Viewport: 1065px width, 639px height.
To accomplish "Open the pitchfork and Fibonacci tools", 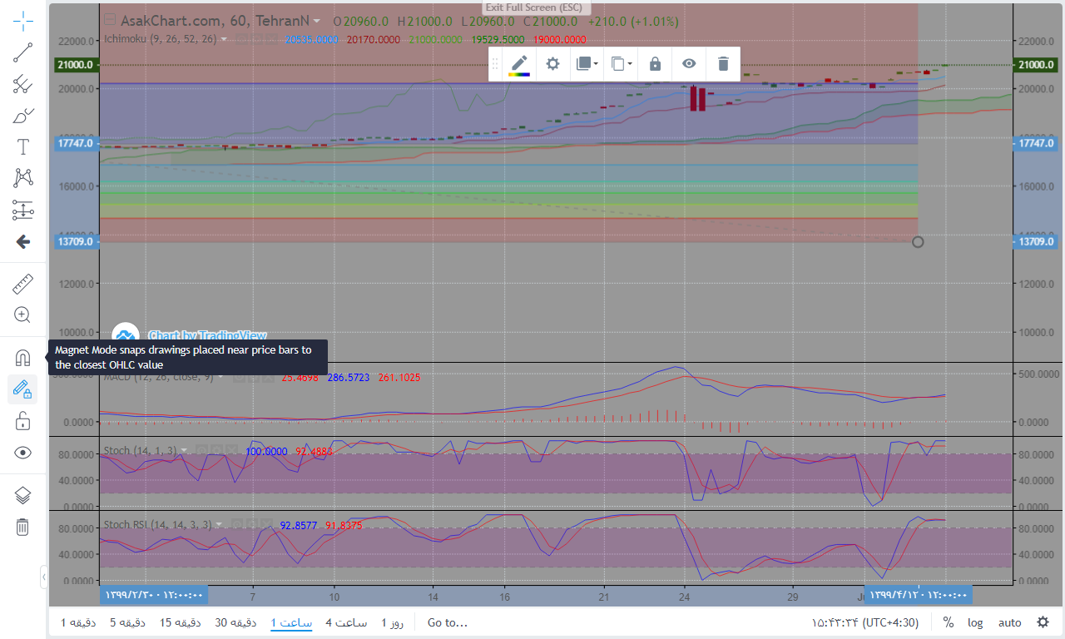I will (x=23, y=84).
